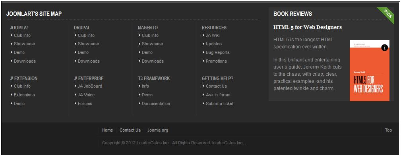Image resolution: width=401 pixels, height=155 pixels.
Task: Open Club Info under J! Extension
Action: tap(22, 86)
